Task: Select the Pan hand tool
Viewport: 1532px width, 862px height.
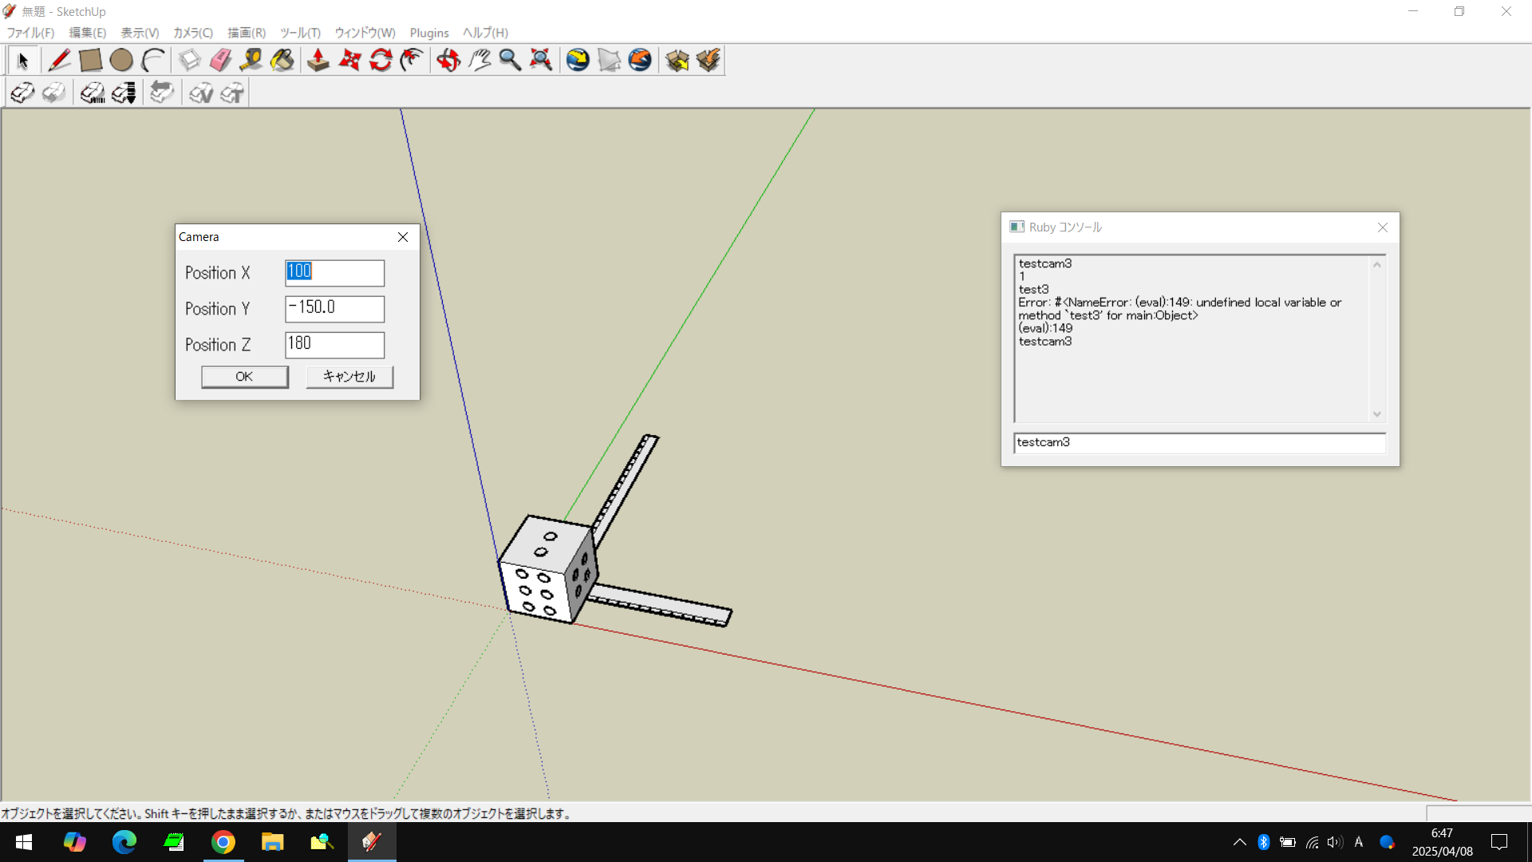Action: (480, 60)
